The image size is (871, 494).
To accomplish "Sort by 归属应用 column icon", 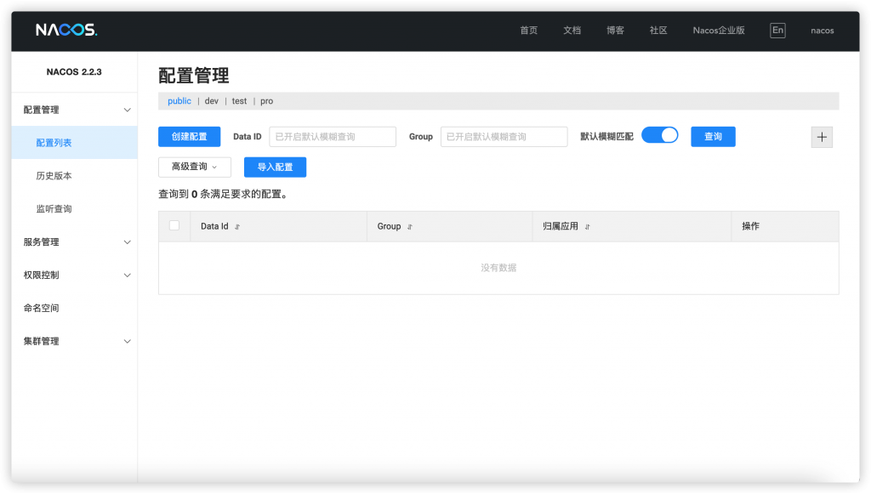I will point(588,227).
